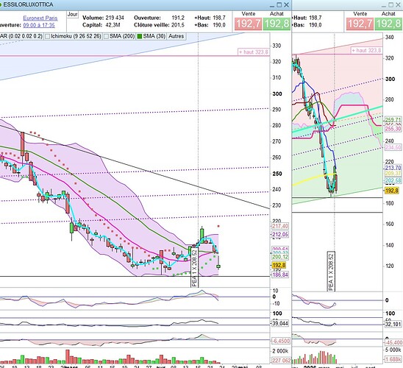Click the Vente 192,7 sell button in right window

(360, 24)
